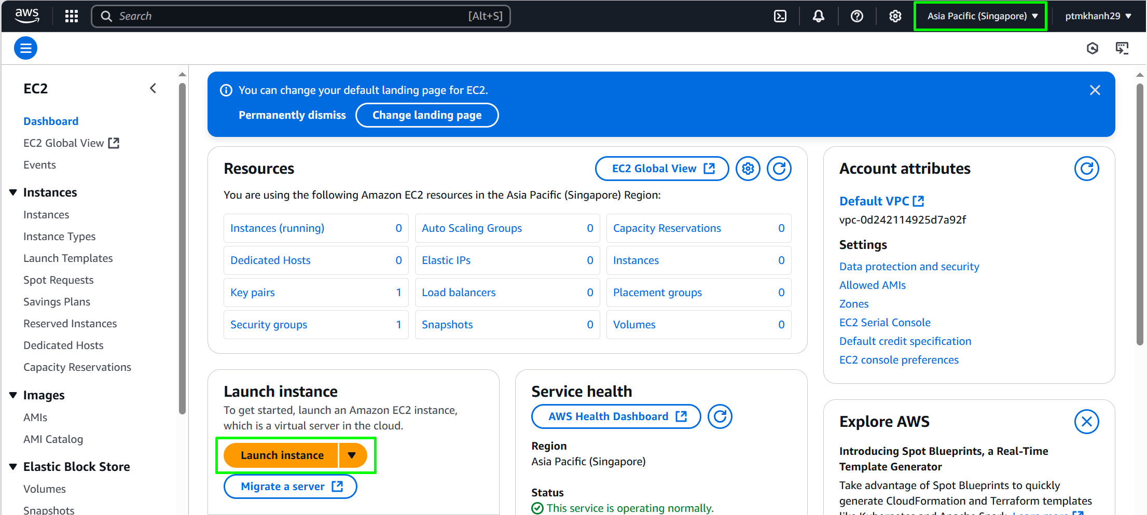Open Auto Scaling Groups resource link

[x=472, y=228]
